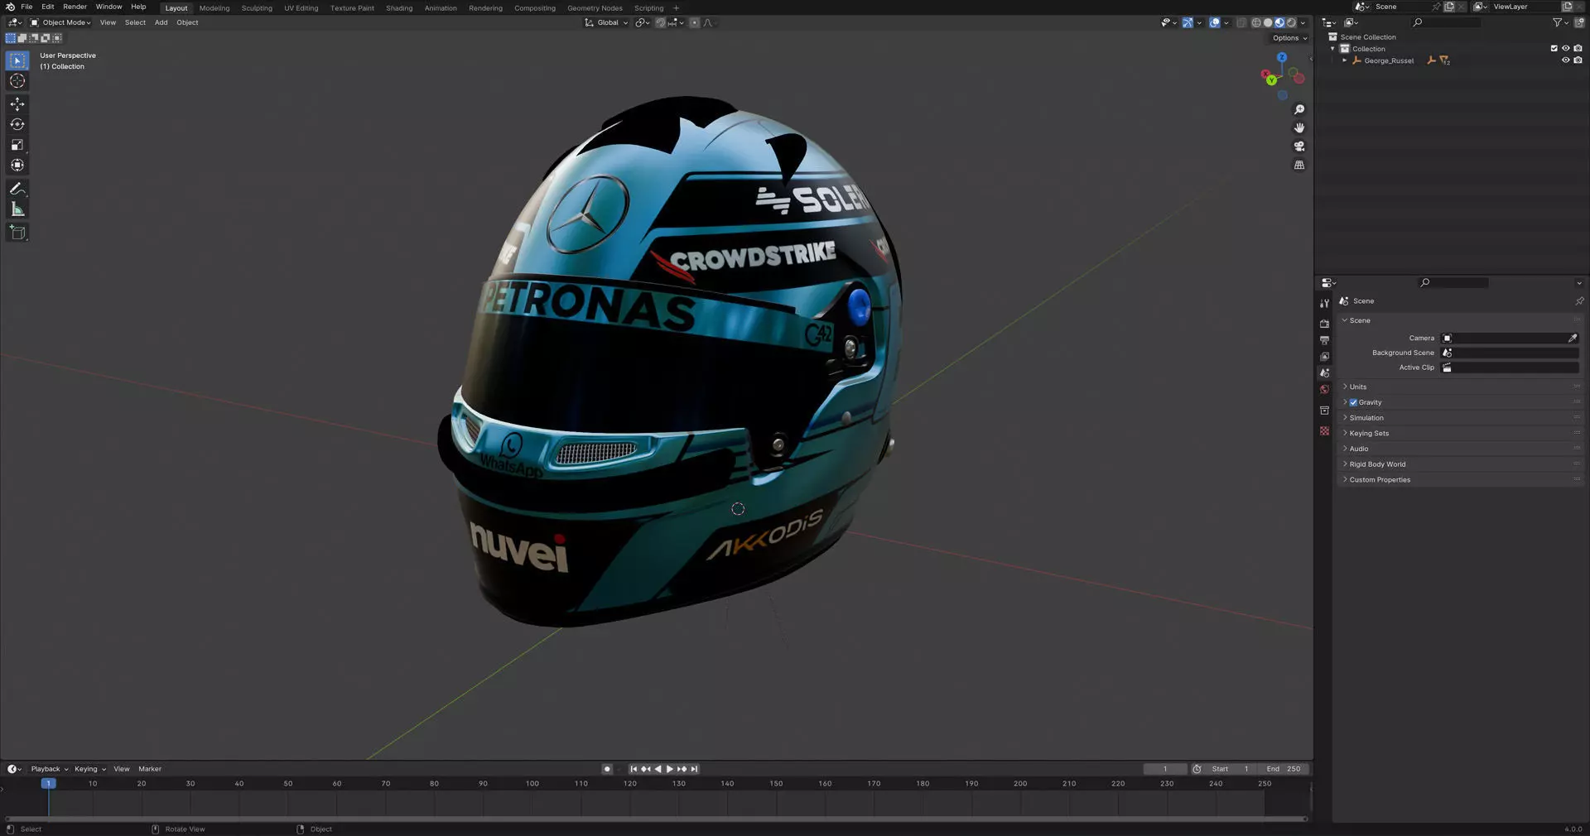This screenshot has height=836, width=1590.
Task: Switch to material preview shading
Action: 1279,22
